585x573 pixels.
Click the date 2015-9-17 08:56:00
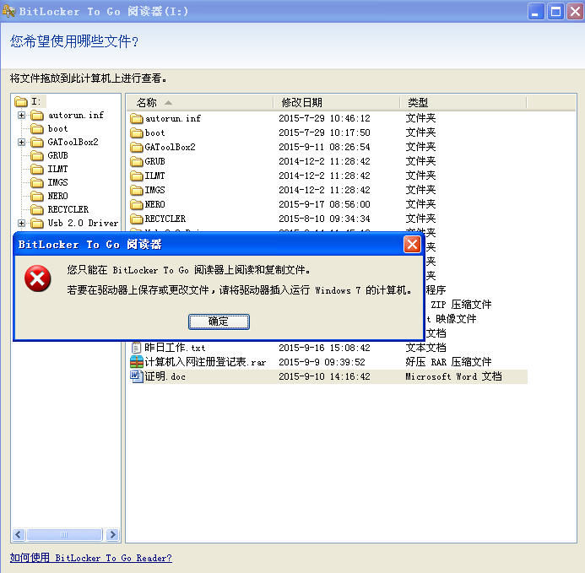pyautogui.click(x=324, y=204)
